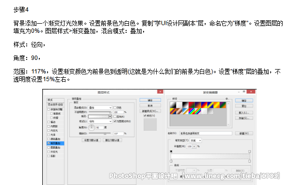307x185 pixels.
Task: Select the gray neutral density gradient preset
Action: pos(210,111)
